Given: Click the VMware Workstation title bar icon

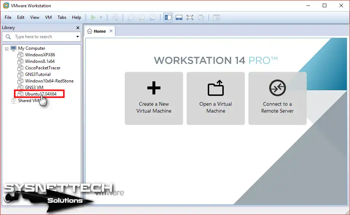Looking at the screenshot, I should tap(6, 5).
